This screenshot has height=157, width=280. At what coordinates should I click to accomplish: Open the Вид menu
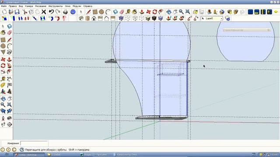(21, 6)
